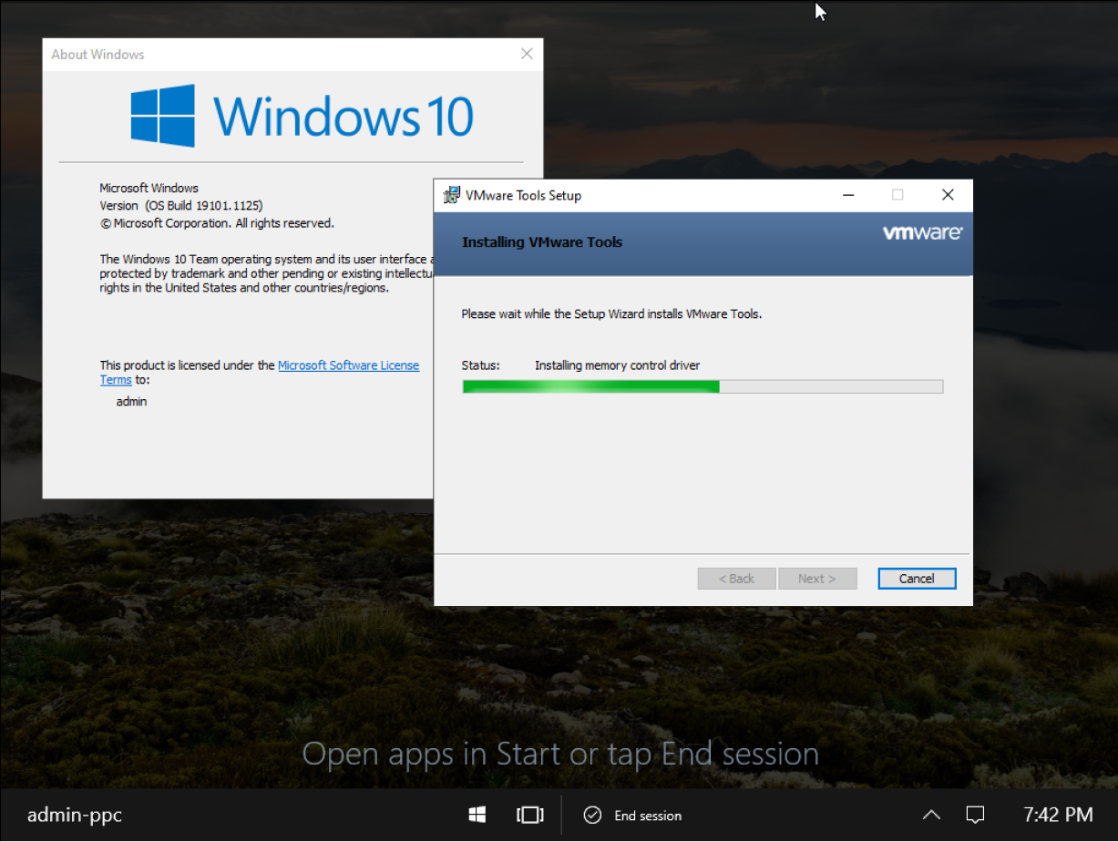Viewport: 1118px width, 842px height.
Task: Click the VMware Tools Setup title bar icon
Action: coord(451,195)
